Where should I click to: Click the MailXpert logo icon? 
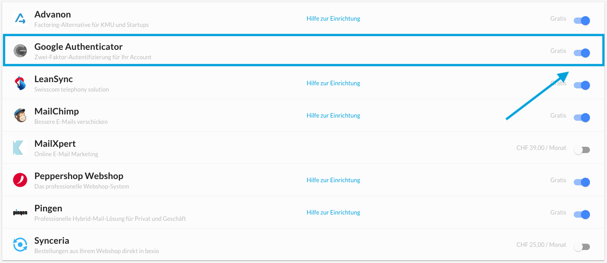tap(18, 148)
